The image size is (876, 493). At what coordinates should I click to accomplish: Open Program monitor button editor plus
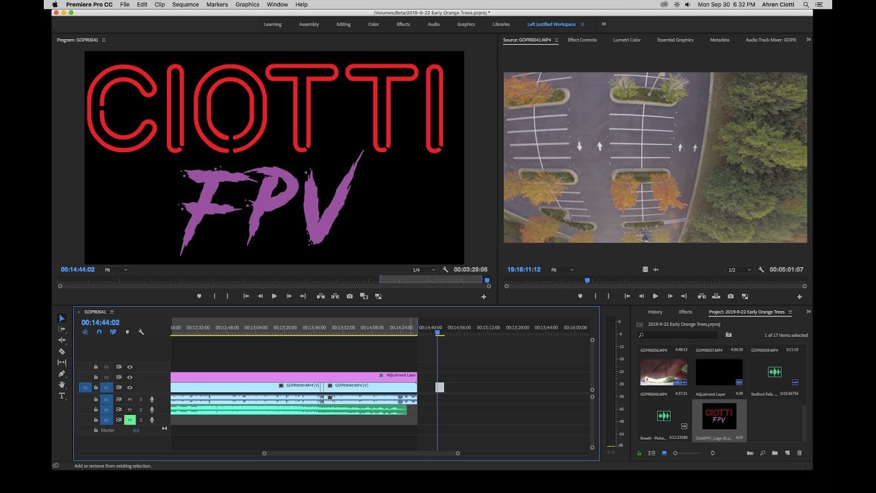coord(484,296)
